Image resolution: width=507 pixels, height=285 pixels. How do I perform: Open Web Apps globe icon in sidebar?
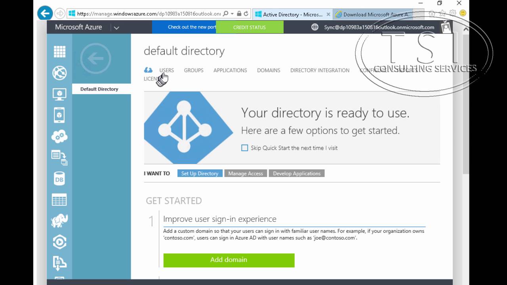point(59,73)
